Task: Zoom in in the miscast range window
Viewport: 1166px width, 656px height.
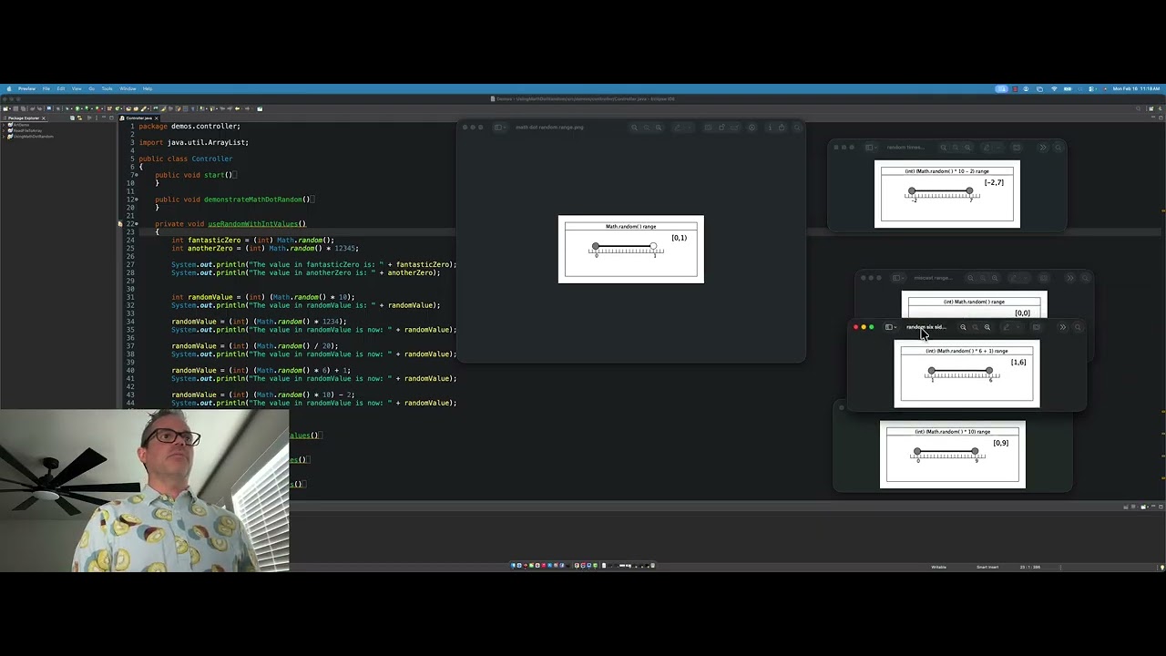Action: click(x=995, y=278)
